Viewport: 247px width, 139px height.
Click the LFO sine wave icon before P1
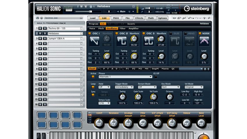click(122, 69)
